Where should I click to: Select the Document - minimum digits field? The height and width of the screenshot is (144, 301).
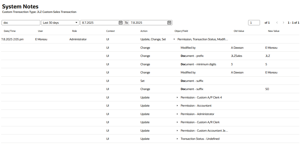point(198,64)
